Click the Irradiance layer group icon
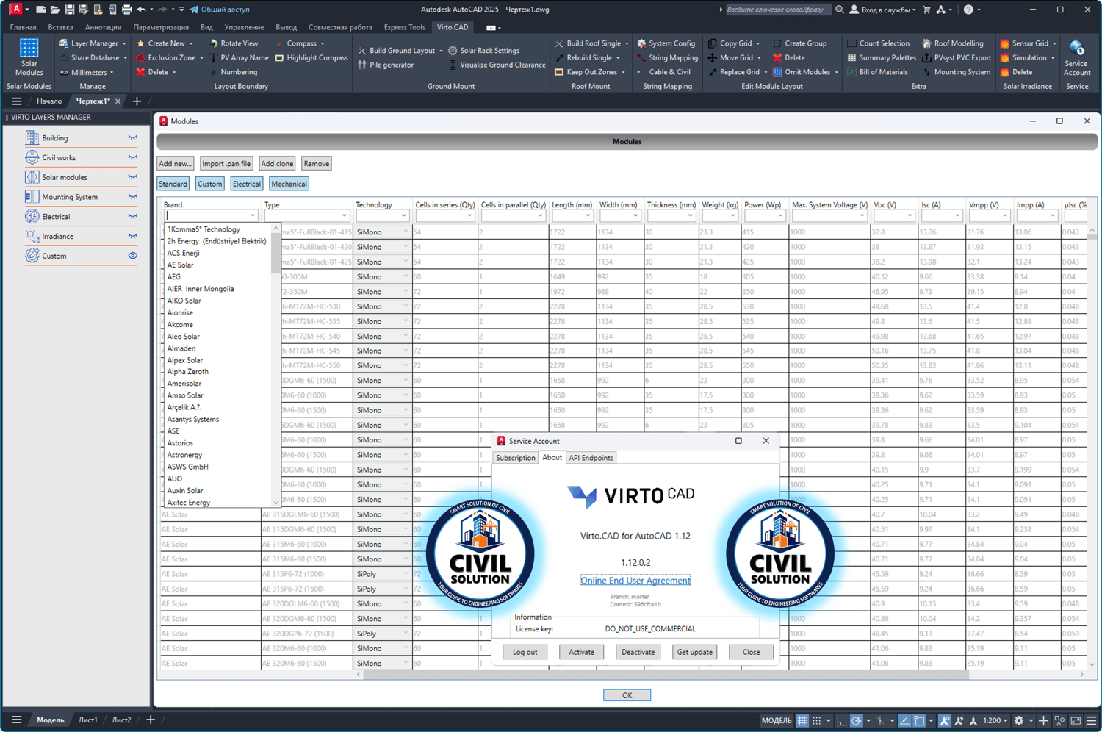Screen dimensions: 1102x732 tap(32, 236)
